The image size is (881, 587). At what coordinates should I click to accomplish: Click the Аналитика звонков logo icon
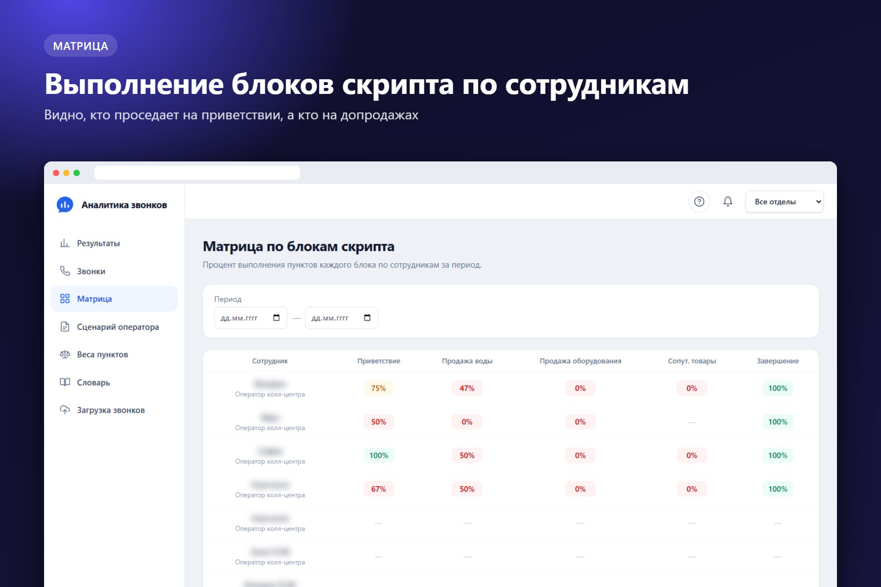click(65, 205)
